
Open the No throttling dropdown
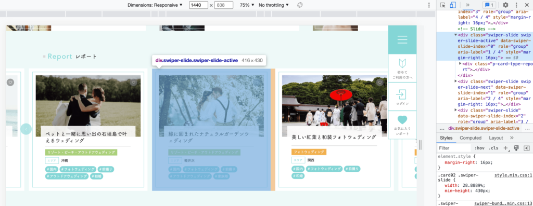[274, 5]
